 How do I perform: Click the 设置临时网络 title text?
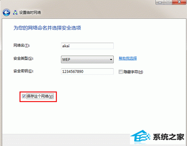[30, 13]
